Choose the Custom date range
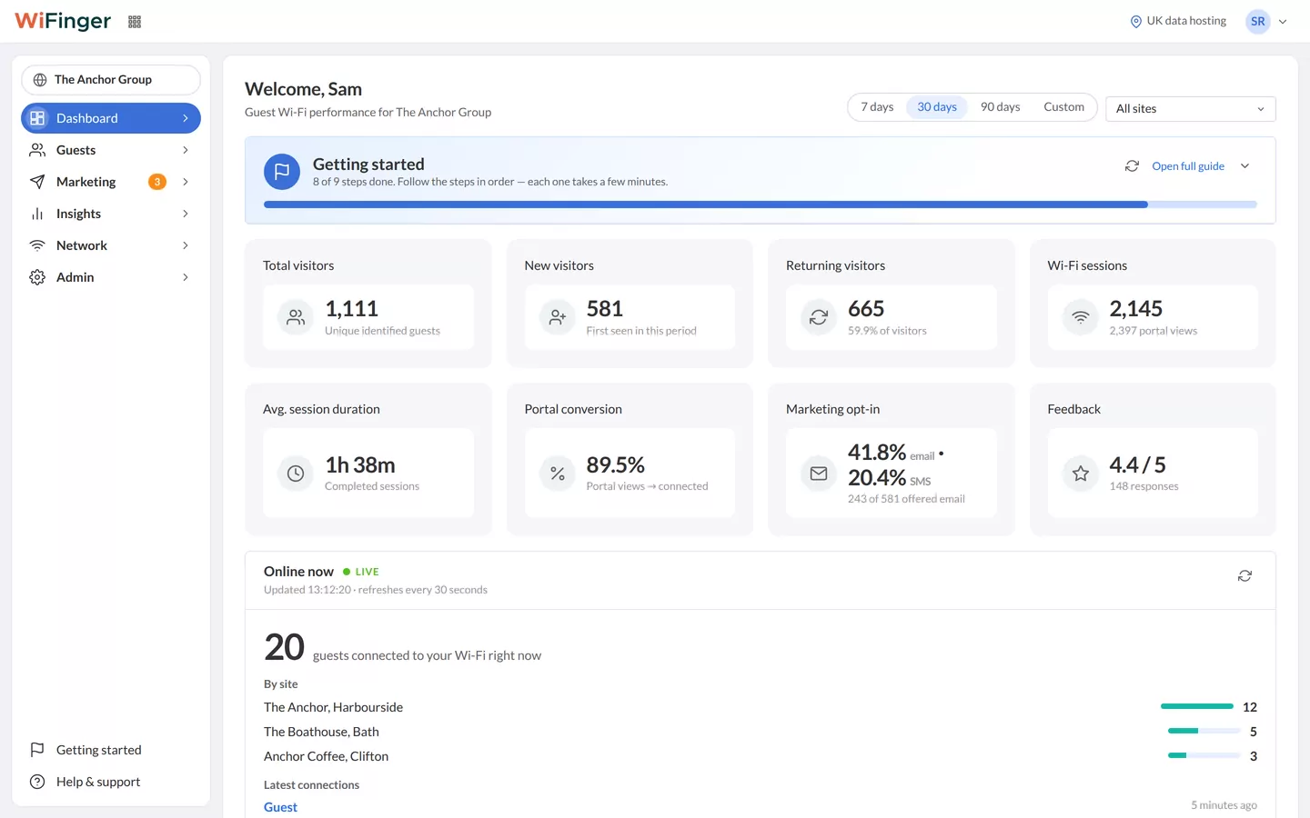 tap(1063, 107)
